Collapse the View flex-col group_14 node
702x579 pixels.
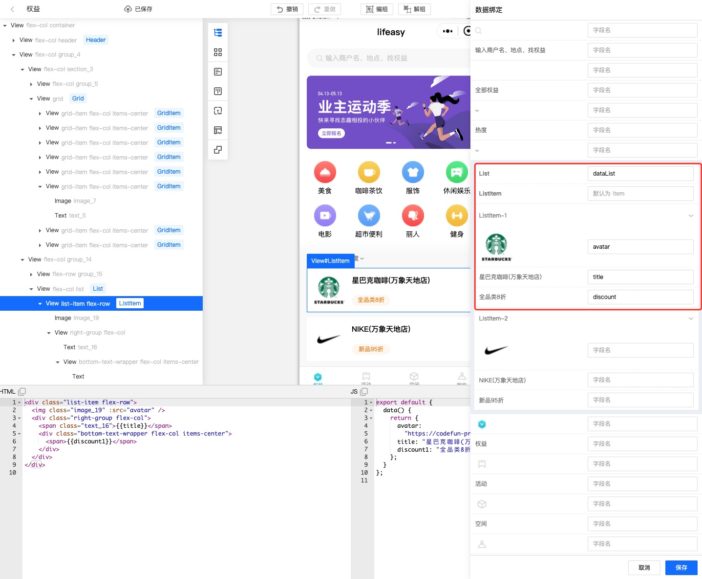(22, 260)
